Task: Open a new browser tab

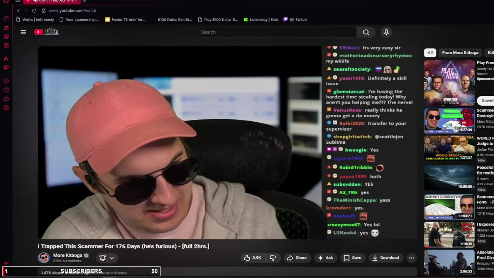Action: tap(84, 1)
